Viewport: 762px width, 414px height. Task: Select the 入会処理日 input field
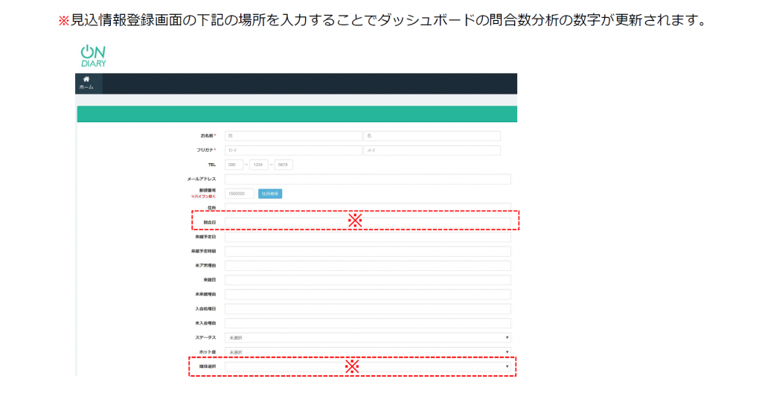pos(368,308)
